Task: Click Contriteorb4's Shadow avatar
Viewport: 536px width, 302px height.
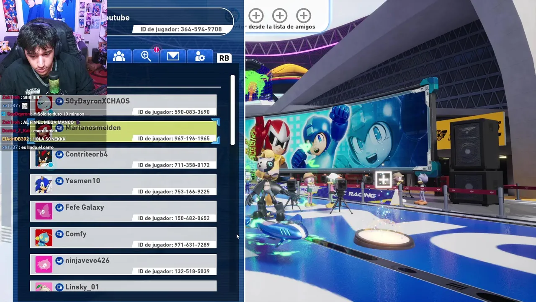Action: [x=44, y=158]
